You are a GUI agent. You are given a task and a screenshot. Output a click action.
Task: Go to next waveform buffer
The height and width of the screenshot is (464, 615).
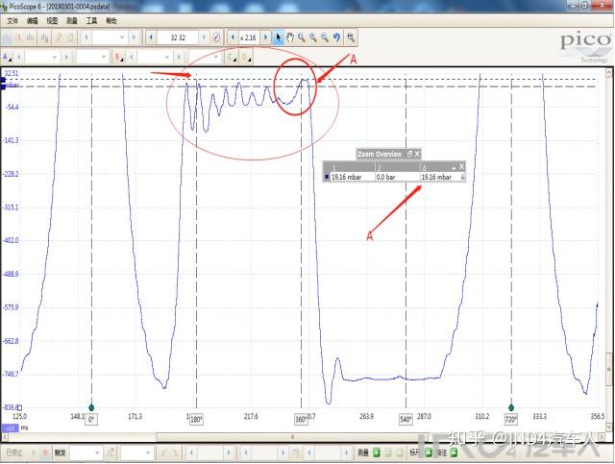pos(204,37)
